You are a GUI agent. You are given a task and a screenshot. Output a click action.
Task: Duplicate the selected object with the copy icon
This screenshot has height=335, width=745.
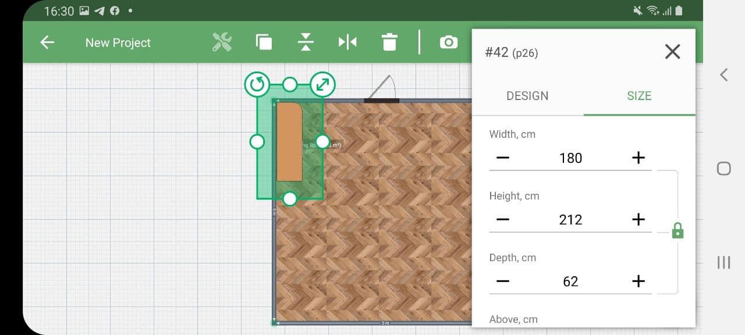pyautogui.click(x=264, y=42)
